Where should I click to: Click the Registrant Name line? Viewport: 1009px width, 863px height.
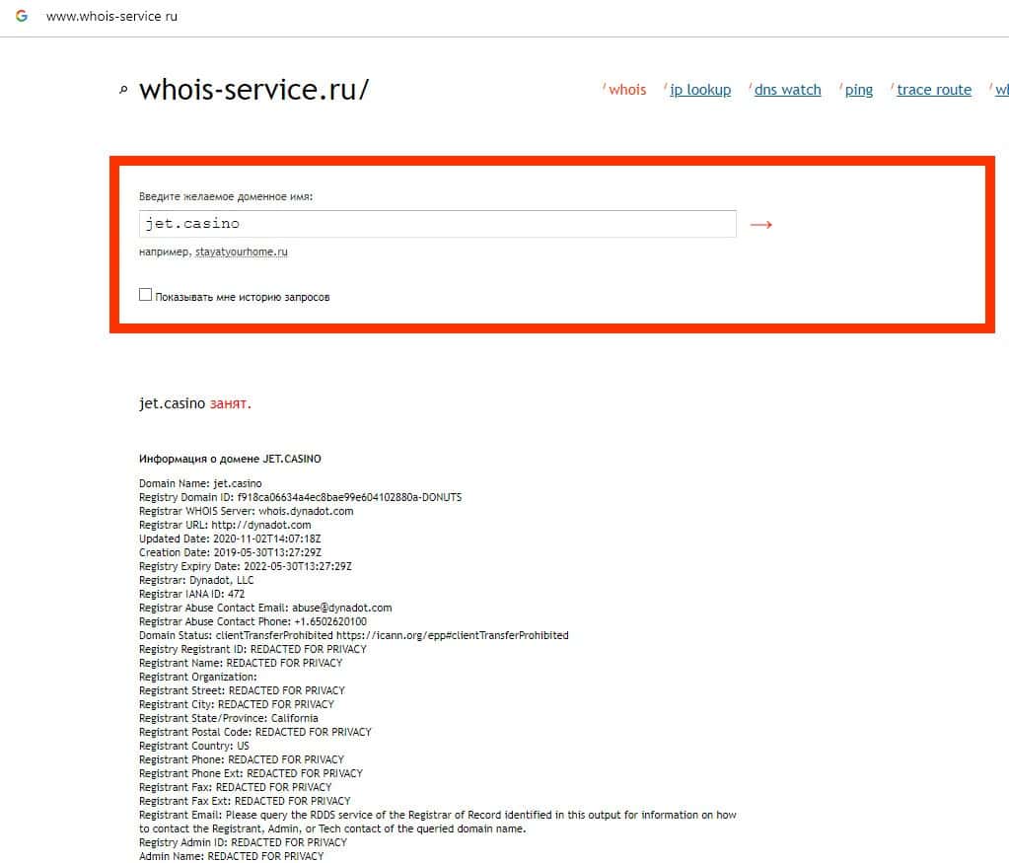click(241, 663)
